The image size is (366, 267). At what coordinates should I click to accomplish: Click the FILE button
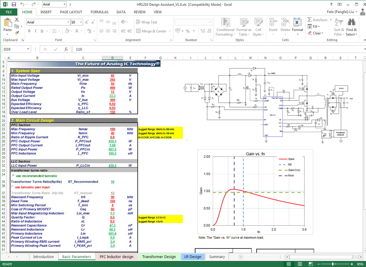click(9, 12)
